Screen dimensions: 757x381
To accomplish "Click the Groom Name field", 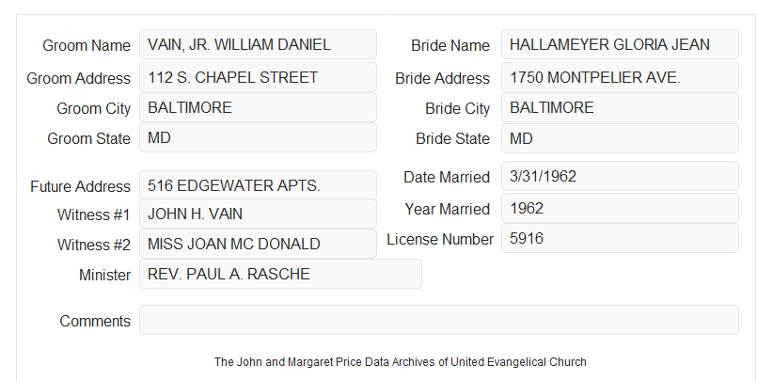I will click(258, 44).
